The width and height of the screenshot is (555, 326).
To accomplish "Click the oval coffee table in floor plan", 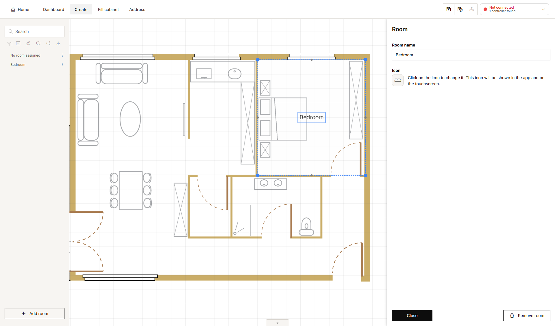I will (130, 119).
